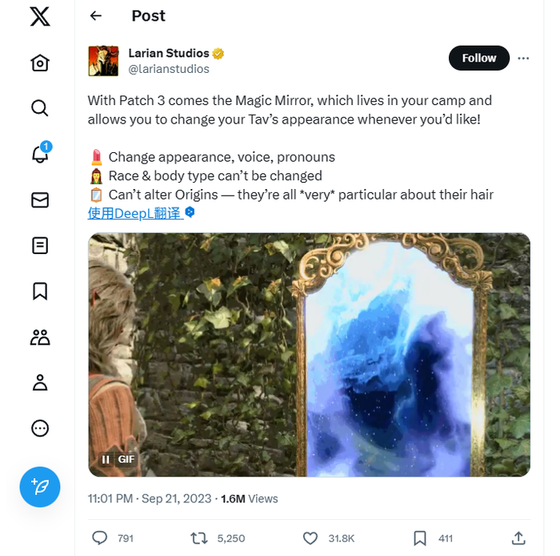Open Notifications bell icon
The image size is (560, 556).
click(x=40, y=154)
